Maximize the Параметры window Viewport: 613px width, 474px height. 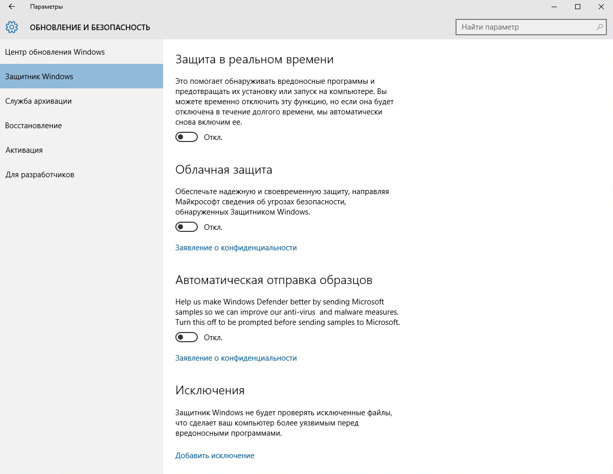(578, 7)
